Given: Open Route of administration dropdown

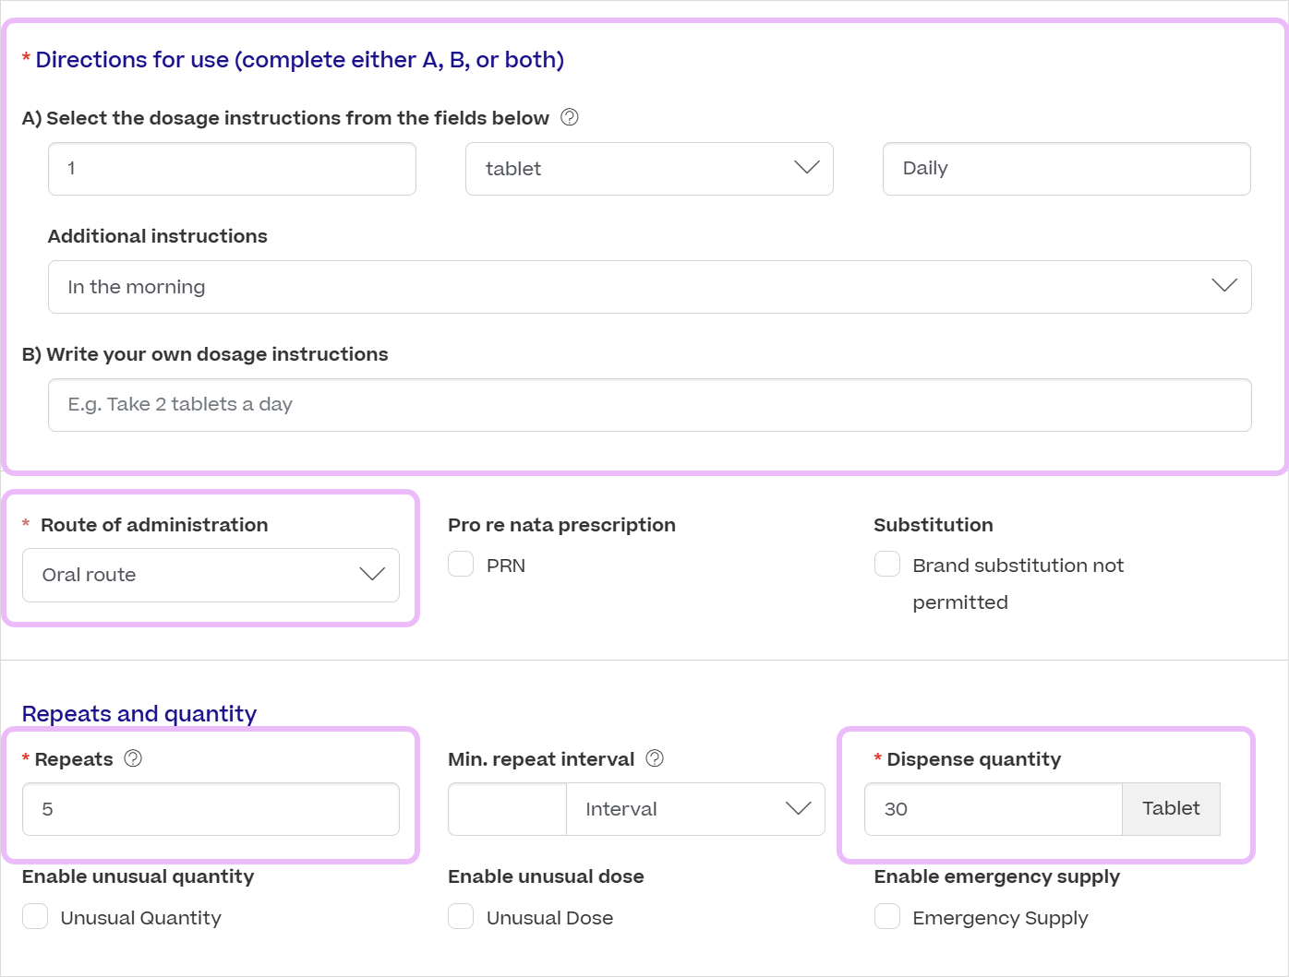Looking at the screenshot, I should [211, 575].
